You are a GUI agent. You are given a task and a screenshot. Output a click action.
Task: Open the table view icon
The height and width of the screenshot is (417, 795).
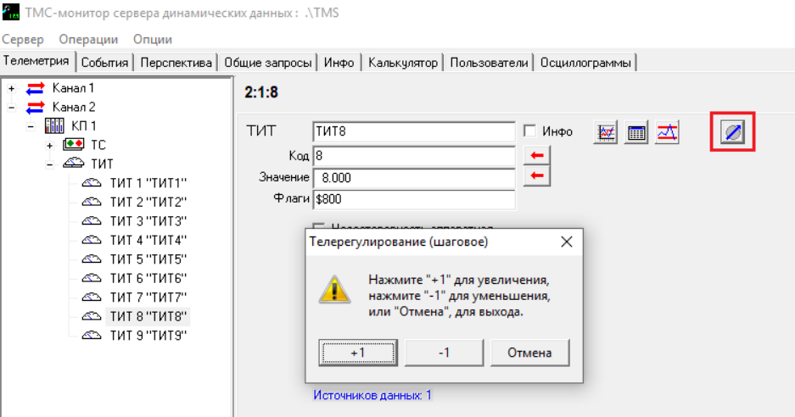(636, 132)
